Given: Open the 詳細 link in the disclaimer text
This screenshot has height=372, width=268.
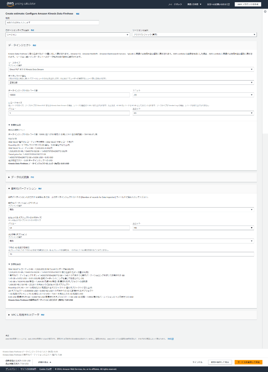Looking at the screenshot, I should tap(170, 339).
